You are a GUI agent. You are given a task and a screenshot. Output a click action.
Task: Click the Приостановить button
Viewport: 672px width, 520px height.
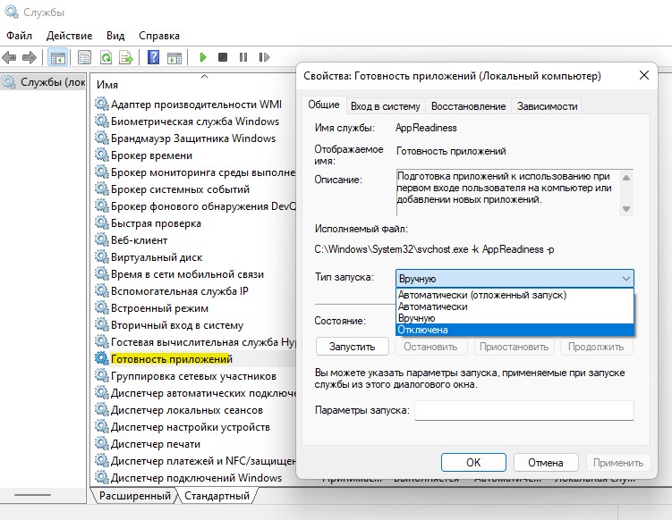[514, 347]
